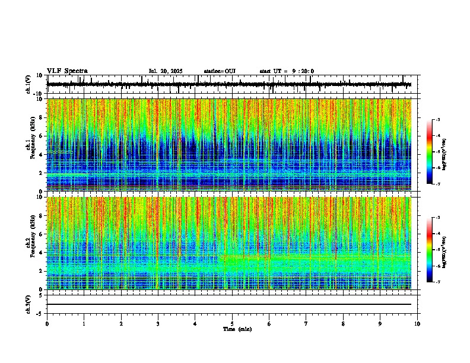Click the "-7" label on ch.2 colorbar
This screenshot has width=470, height=363.
(x=437, y=282)
